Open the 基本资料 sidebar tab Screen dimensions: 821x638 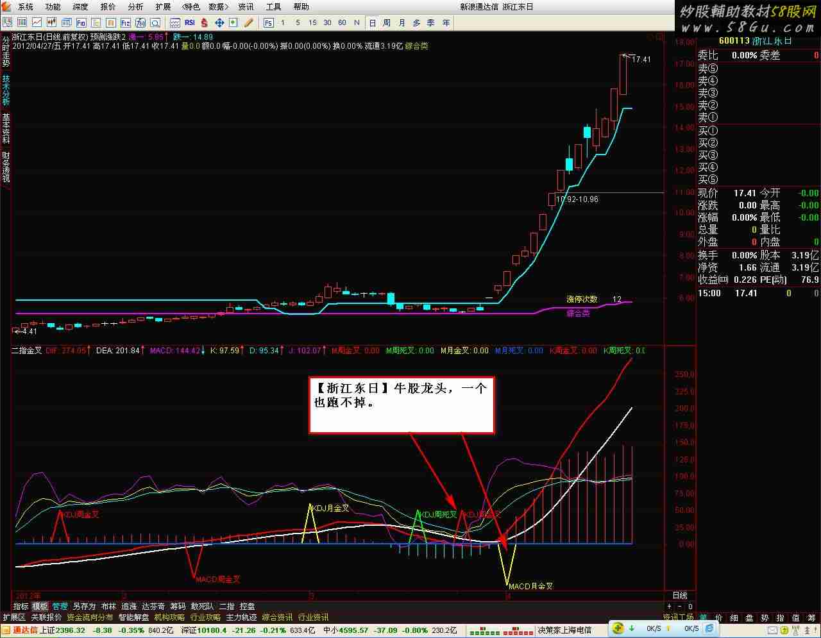[6, 128]
